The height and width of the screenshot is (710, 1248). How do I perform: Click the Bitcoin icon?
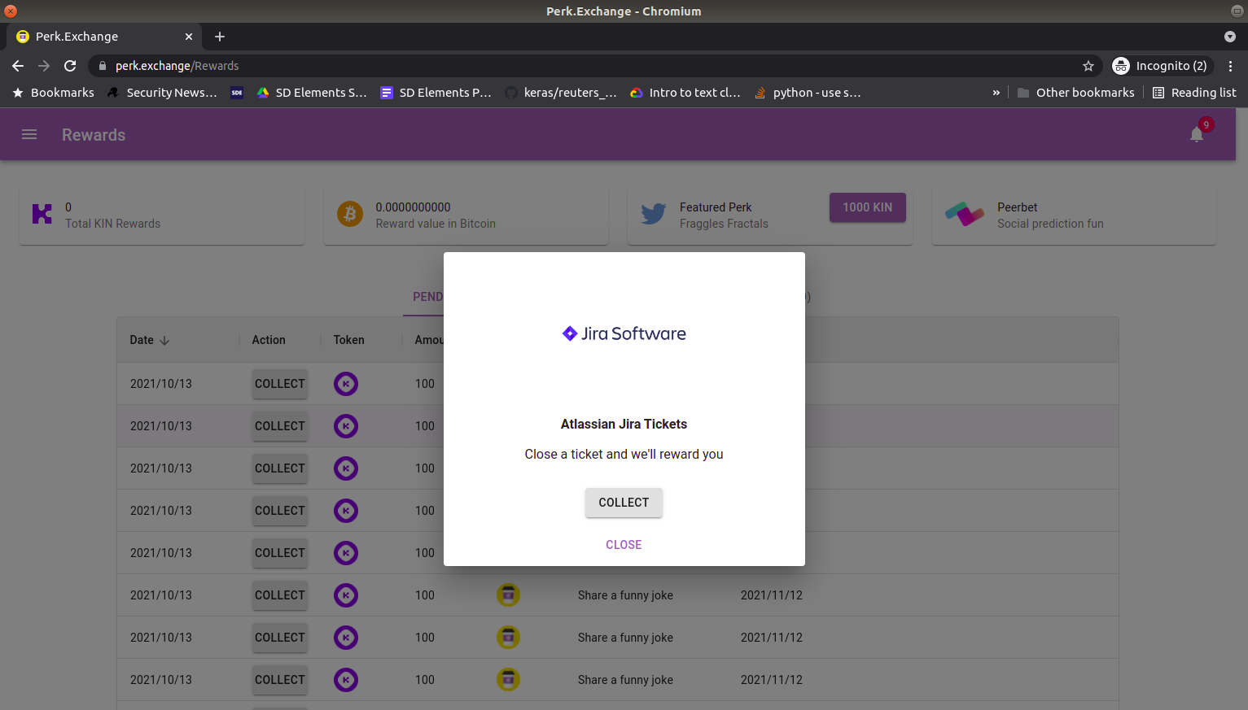point(350,214)
